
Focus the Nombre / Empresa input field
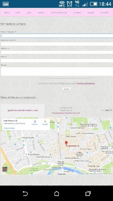(57, 36)
